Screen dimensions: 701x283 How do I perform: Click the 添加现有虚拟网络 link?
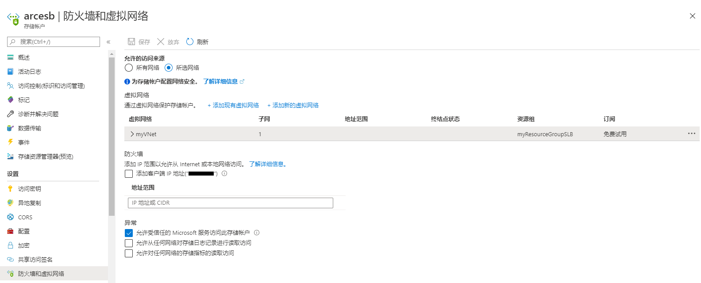pyautogui.click(x=233, y=105)
